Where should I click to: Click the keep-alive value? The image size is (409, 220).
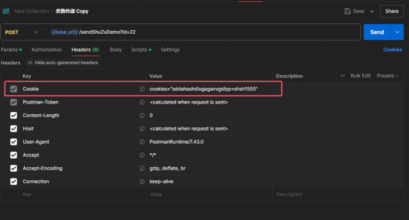click(161, 182)
